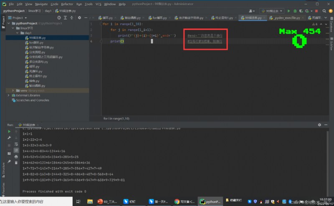The width and height of the screenshot is (334, 206).
Task: Open the File menu
Action: click(11, 4)
